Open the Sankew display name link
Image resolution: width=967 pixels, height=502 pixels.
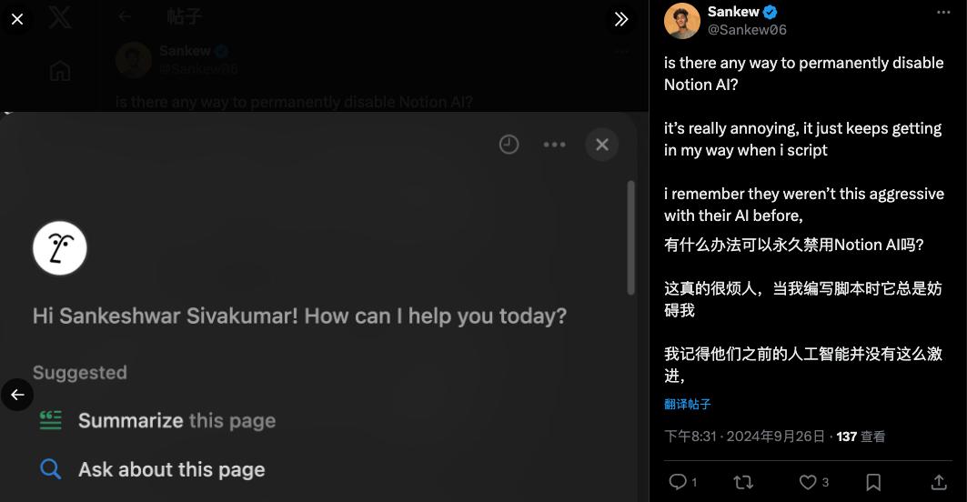point(733,12)
